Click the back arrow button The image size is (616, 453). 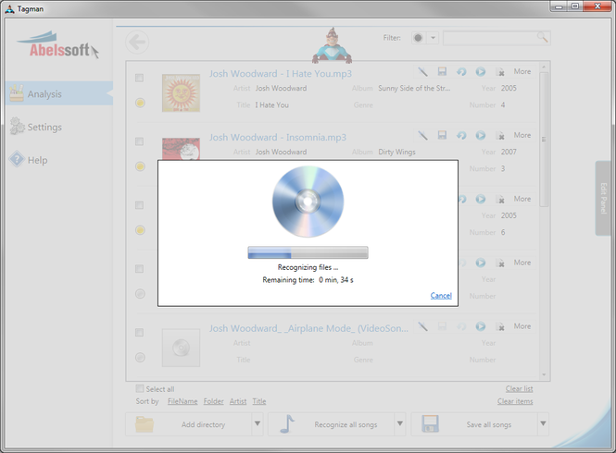[137, 42]
